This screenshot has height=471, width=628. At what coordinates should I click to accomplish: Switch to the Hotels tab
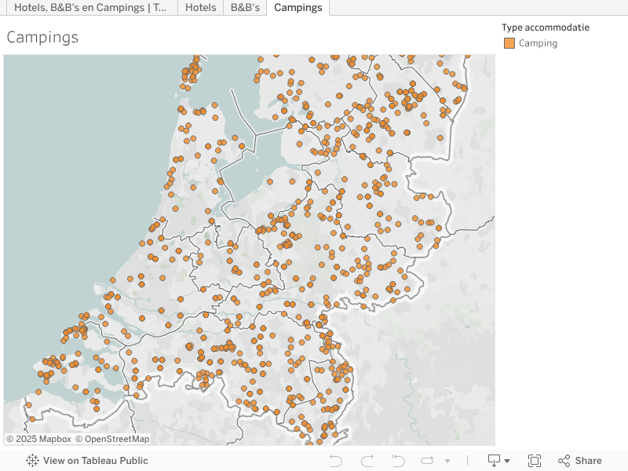(x=201, y=8)
